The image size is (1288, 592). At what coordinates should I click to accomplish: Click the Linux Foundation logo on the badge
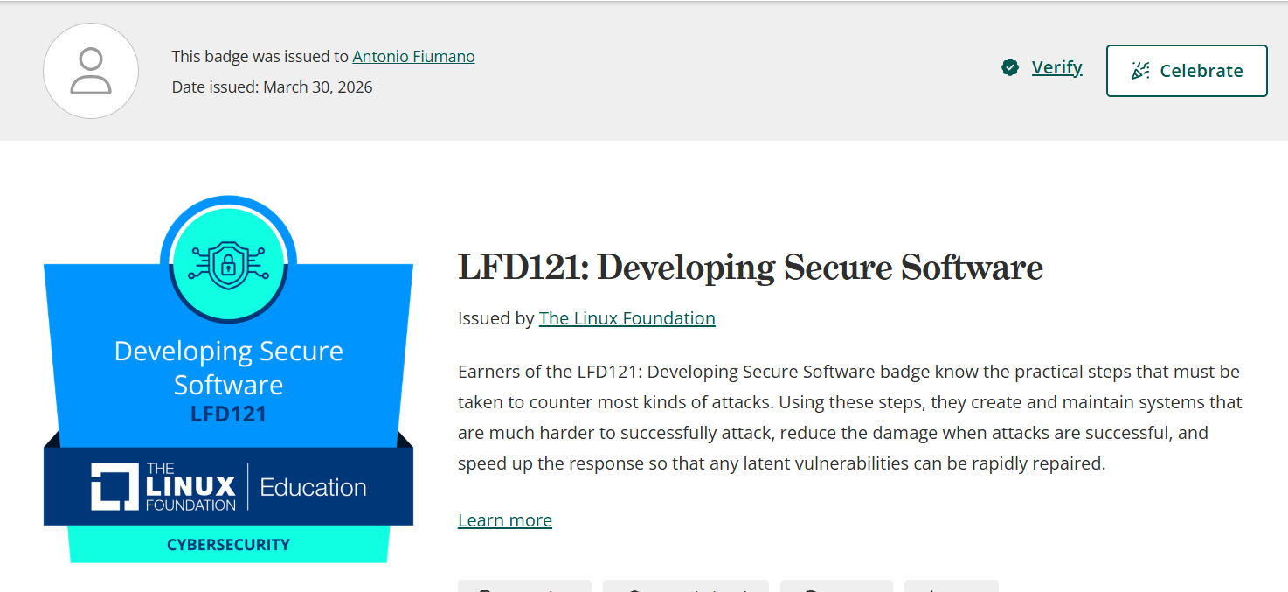(x=163, y=487)
